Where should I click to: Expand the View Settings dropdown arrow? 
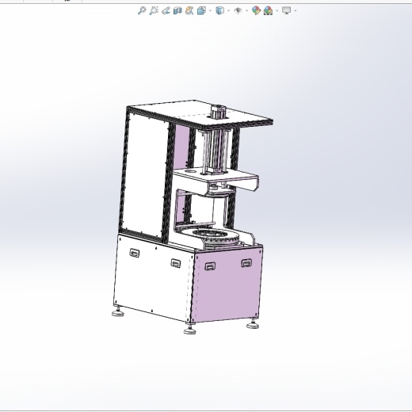tap(296, 11)
